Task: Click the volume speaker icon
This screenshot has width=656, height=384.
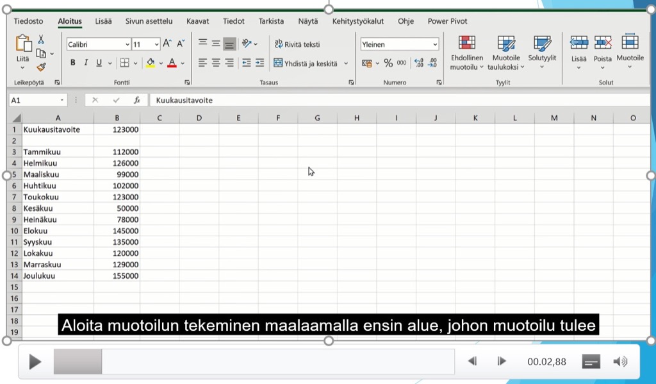Action: tap(620, 362)
